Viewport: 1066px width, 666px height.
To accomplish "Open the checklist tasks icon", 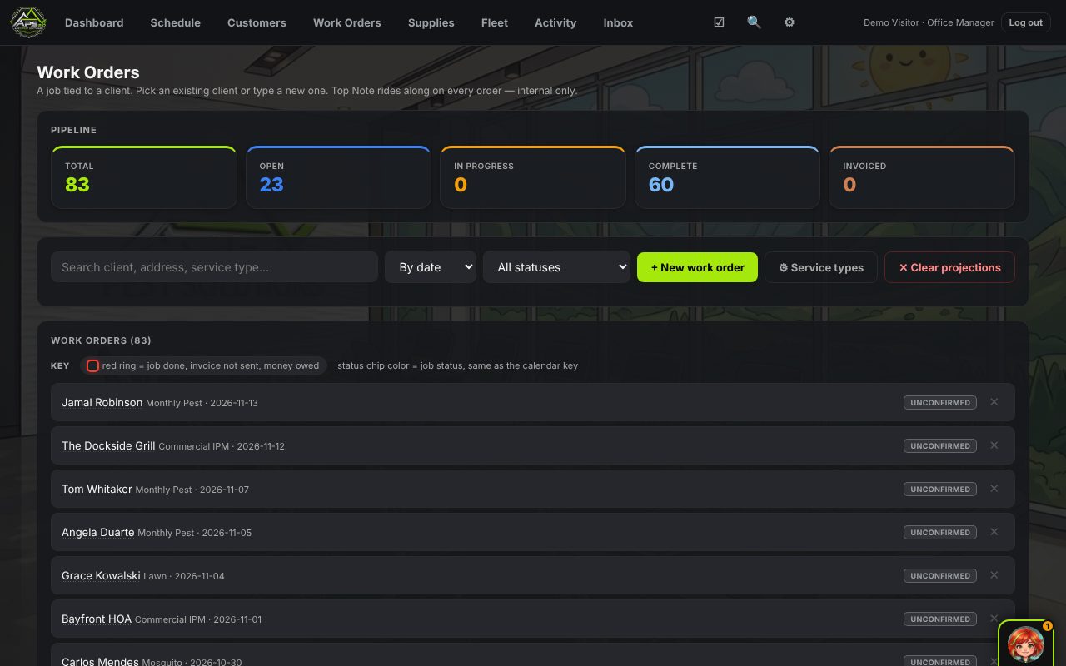I will click(719, 22).
